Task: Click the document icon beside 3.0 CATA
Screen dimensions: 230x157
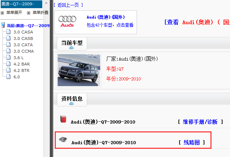Action: (9, 45)
